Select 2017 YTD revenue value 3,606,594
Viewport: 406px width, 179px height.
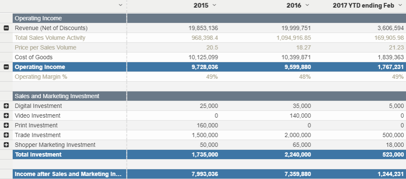[x=391, y=28]
